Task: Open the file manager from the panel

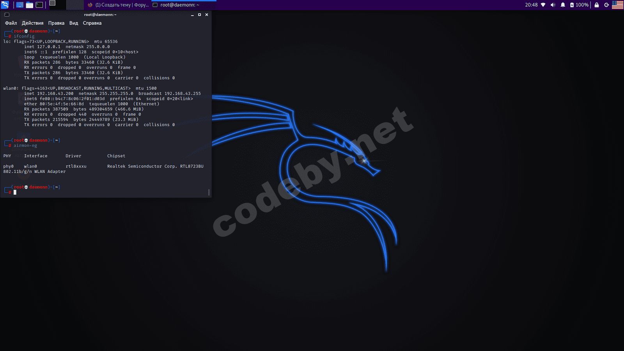Action: tap(30, 5)
